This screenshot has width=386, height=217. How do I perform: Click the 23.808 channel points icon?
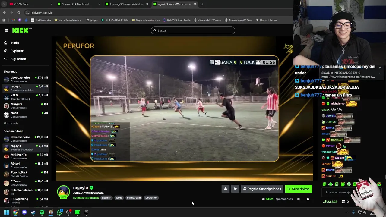coord(325,202)
